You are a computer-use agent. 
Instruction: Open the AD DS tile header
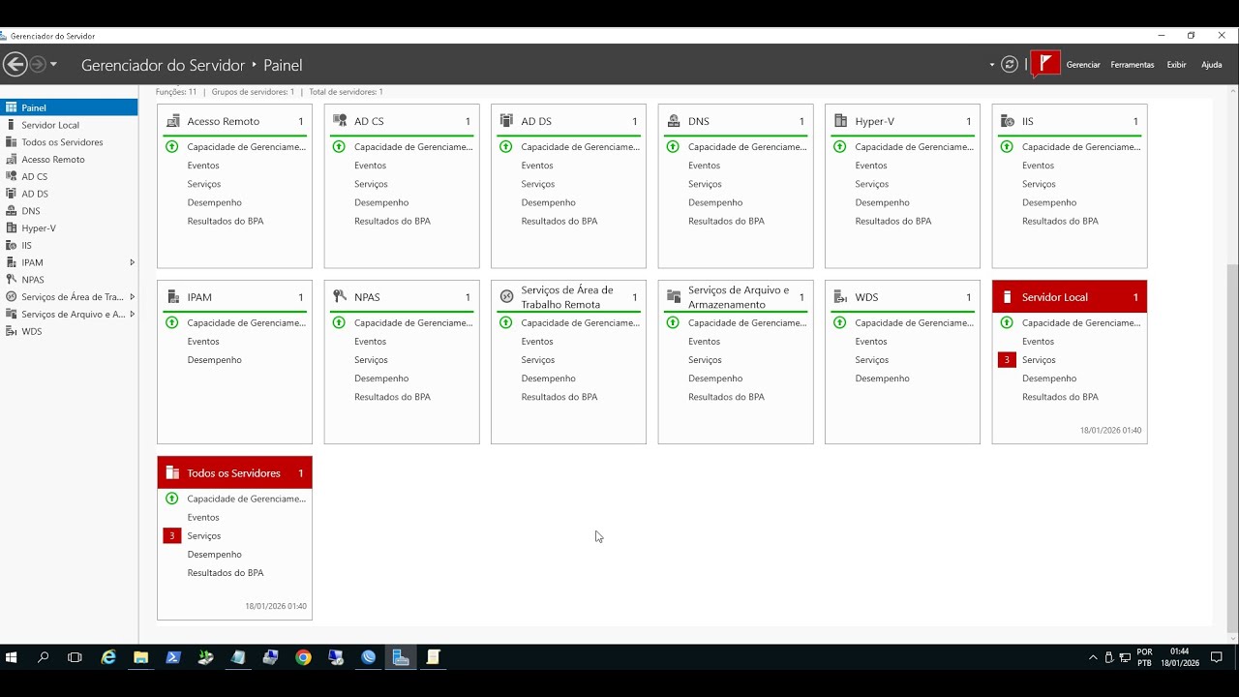click(568, 121)
